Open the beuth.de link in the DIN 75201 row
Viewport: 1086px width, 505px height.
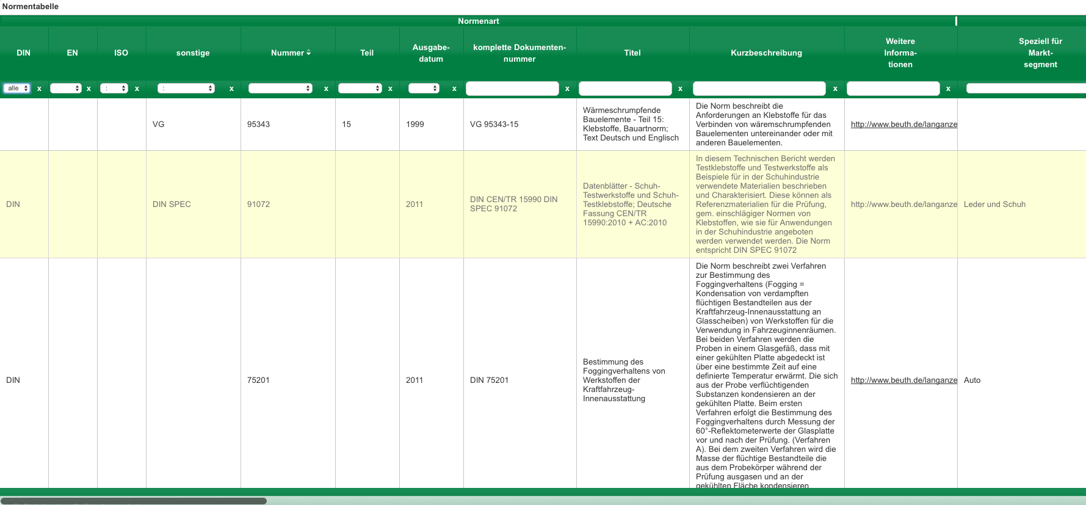coord(904,380)
